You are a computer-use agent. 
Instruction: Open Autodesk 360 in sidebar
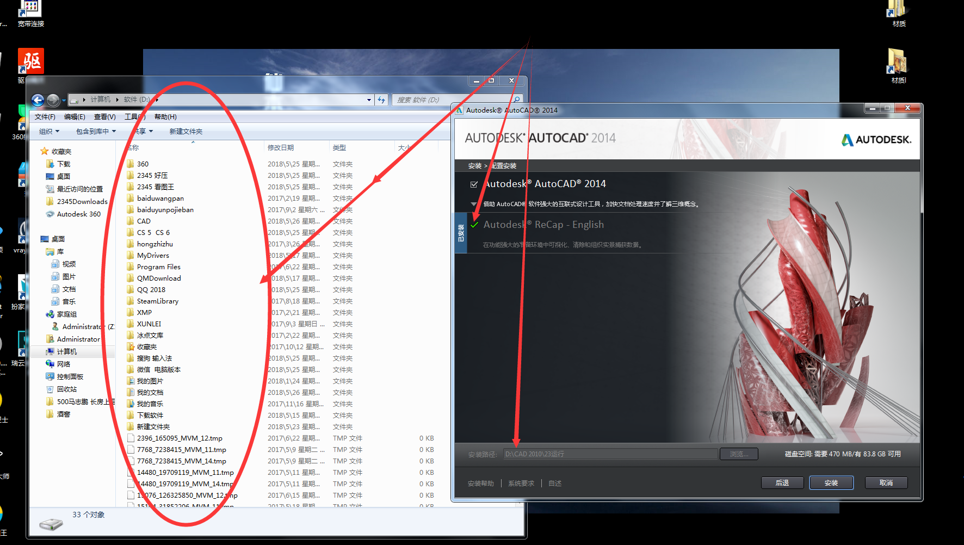(78, 214)
